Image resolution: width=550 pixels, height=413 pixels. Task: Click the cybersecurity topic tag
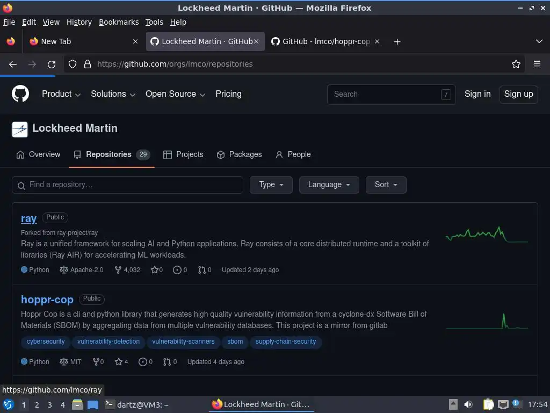(x=46, y=341)
